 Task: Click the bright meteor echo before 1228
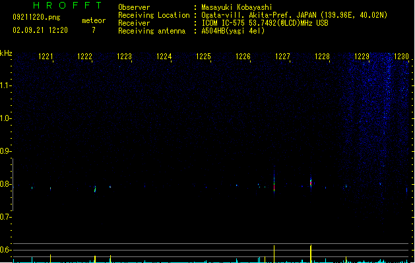coord(311,183)
